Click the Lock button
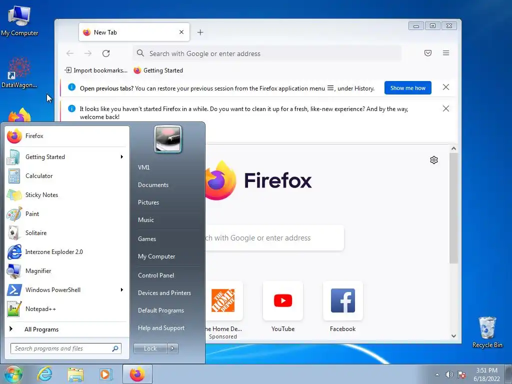This screenshot has width=512, height=384. (150, 348)
